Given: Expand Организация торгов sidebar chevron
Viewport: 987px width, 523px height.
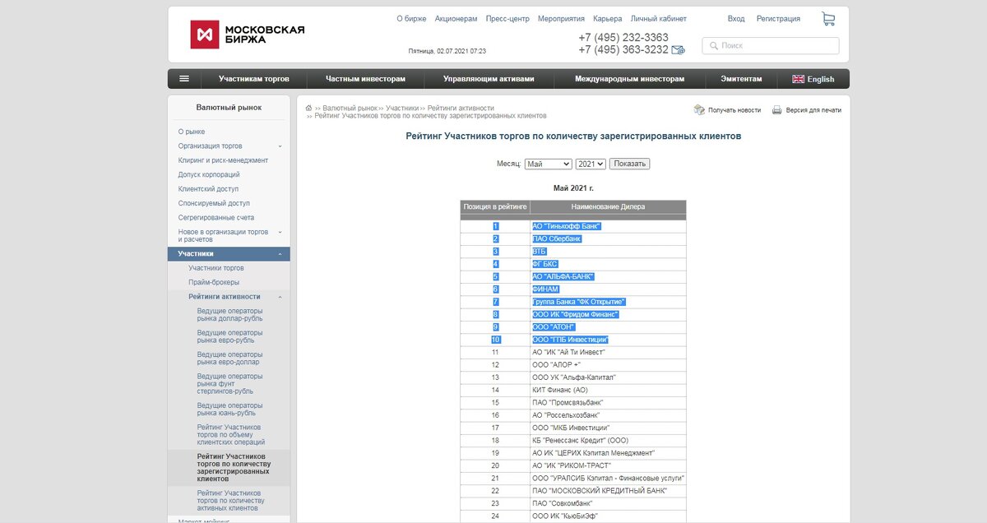Looking at the screenshot, I should tap(280, 146).
